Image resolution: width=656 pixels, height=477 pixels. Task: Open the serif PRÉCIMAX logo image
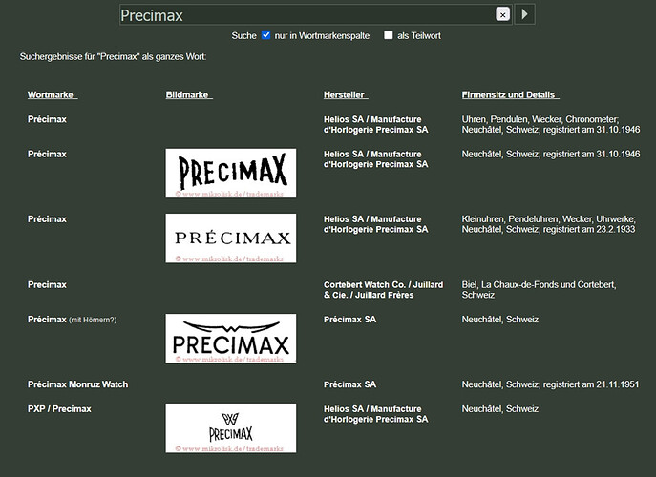point(231,238)
